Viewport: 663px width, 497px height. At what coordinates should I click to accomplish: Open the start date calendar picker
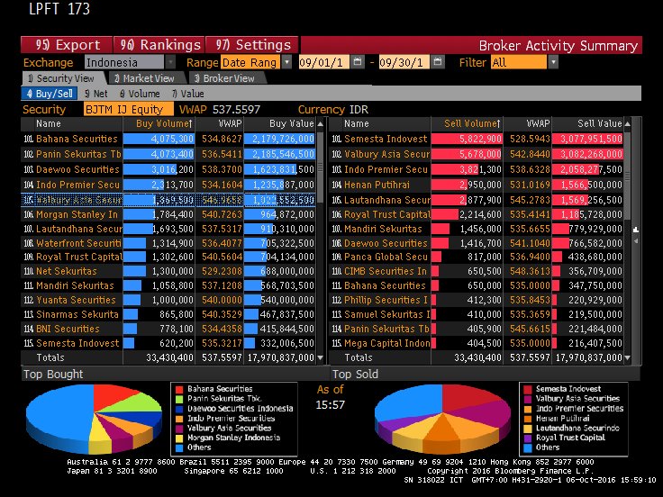pyautogui.click(x=358, y=62)
